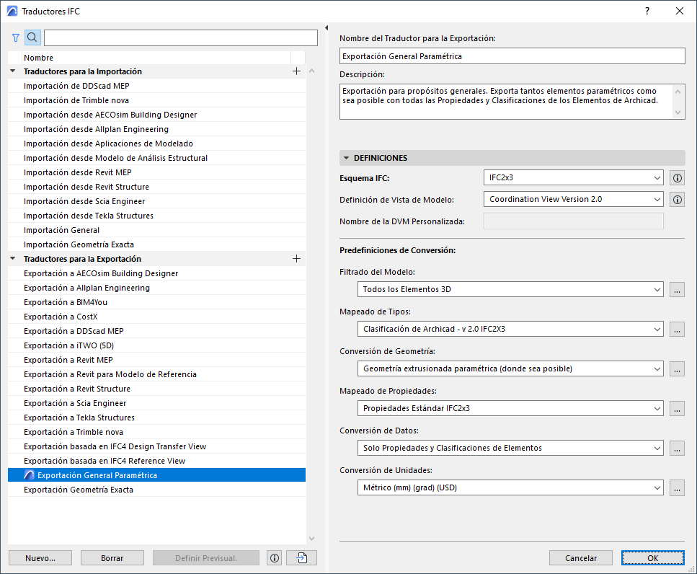Click the info icon next to Esquema IFC
Screen dimensions: 697x574
tap(676, 177)
